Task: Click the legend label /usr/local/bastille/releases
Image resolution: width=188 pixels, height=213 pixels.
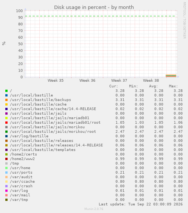Action: (42, 141)
